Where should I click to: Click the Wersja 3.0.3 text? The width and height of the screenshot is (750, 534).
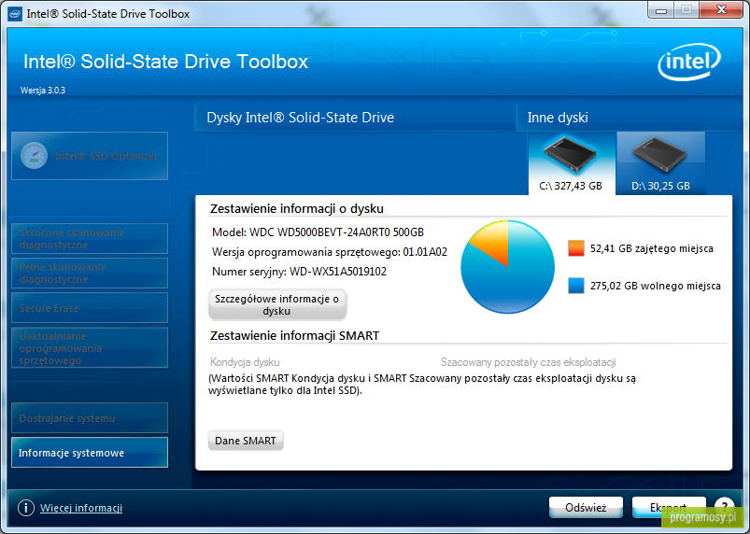[x=43, y=90]
